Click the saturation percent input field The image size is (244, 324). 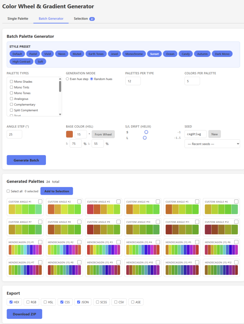76,144
